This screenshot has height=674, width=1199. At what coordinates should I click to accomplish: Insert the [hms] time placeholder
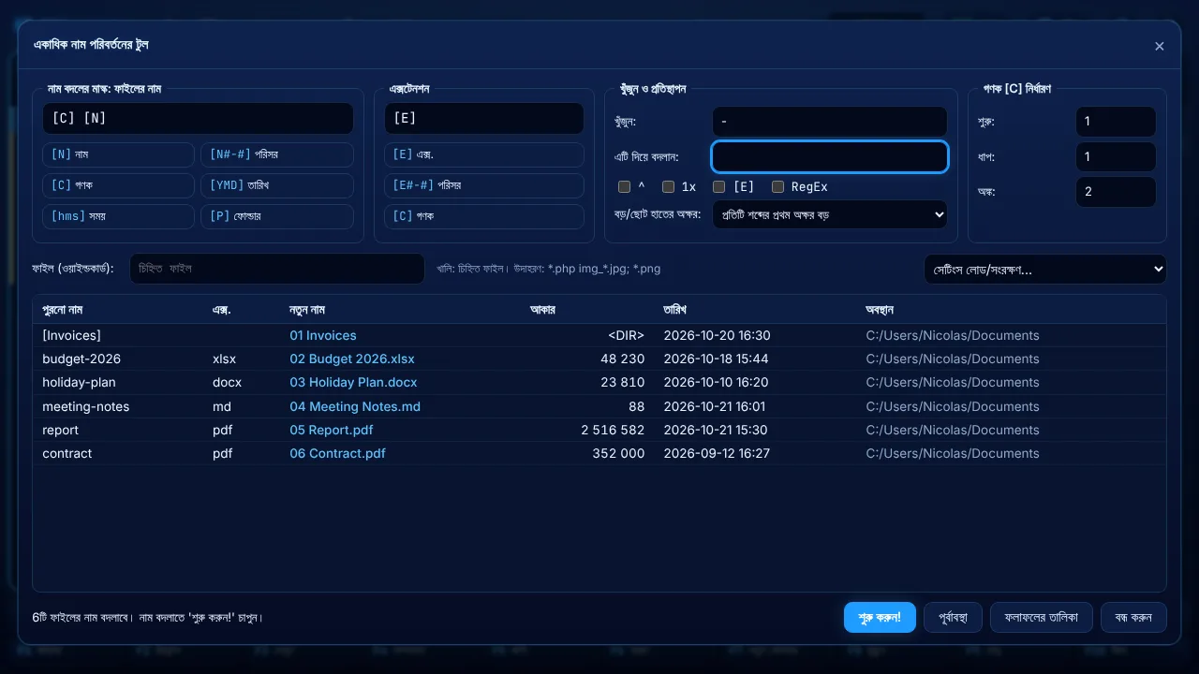click(x=118, y=216)
